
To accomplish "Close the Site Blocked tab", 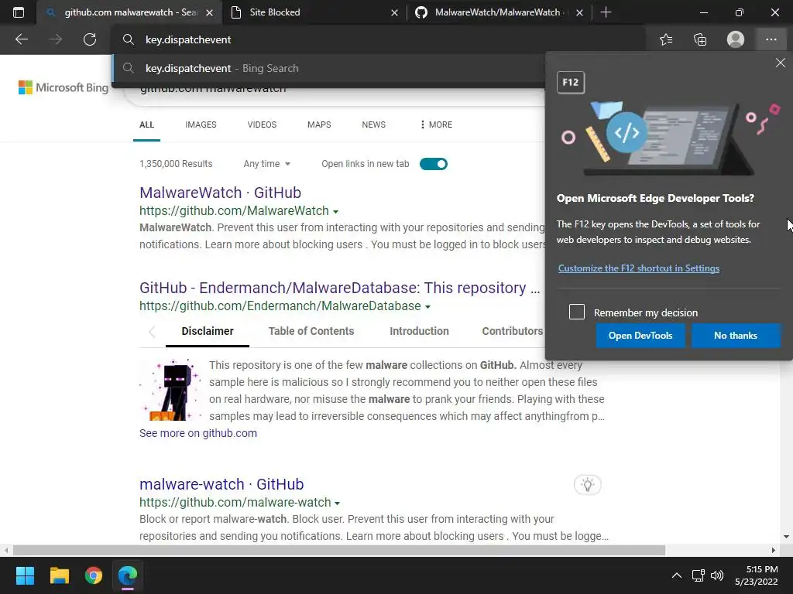I will click(394, 12).
